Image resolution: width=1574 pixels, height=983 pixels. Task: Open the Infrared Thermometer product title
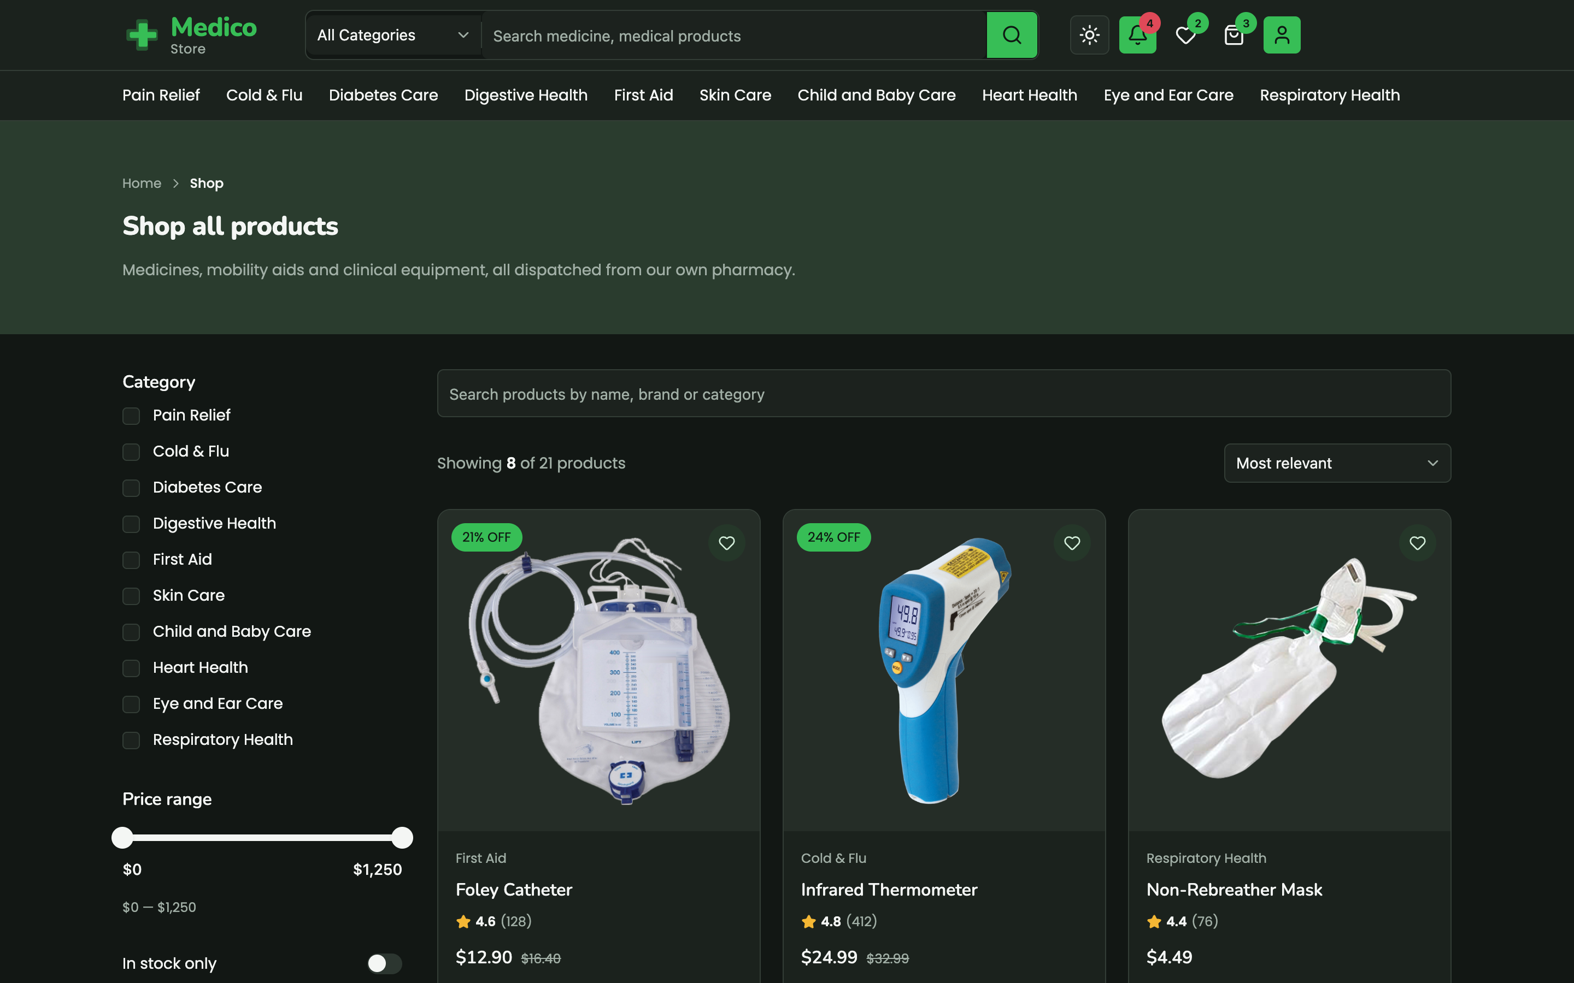point(889,890)
